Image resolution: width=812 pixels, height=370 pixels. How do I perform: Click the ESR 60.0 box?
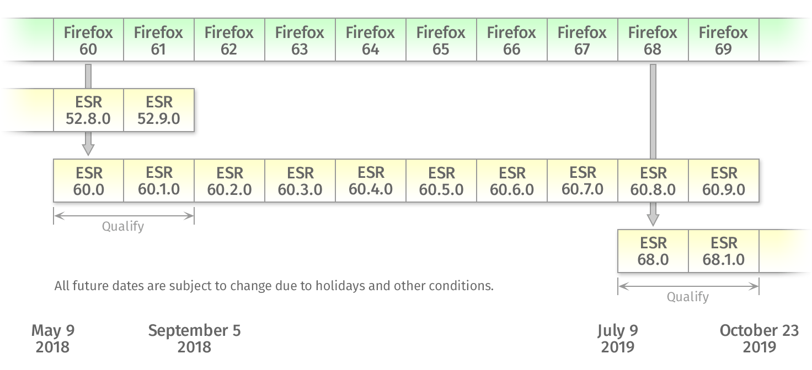(x=88, y=181)
